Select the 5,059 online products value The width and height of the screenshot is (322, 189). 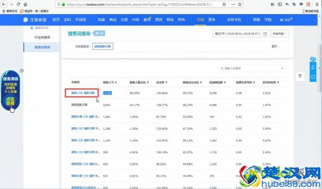213,93
